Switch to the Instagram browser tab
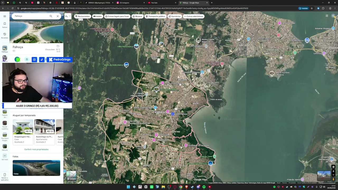 pyautogui.click(x=130, y=3)
